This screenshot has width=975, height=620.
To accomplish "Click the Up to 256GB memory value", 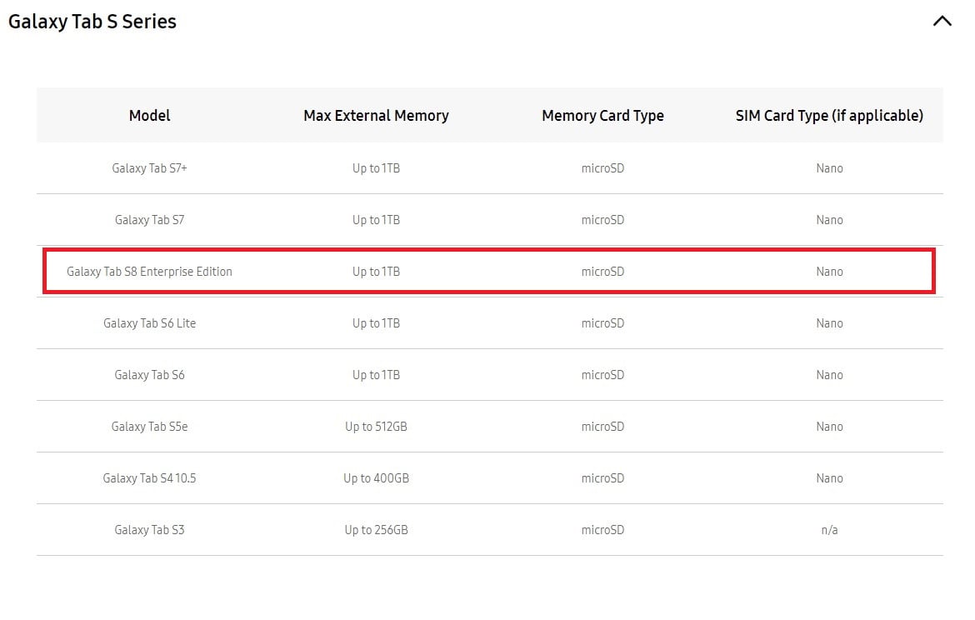I will coord(376,530).
